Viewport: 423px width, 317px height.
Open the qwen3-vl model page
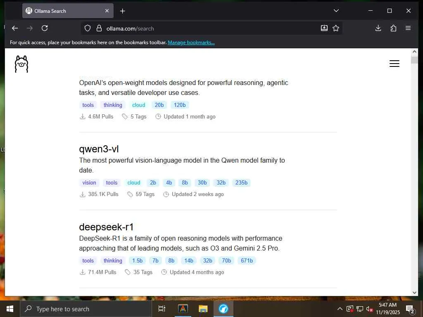click(x=99, y=149)
